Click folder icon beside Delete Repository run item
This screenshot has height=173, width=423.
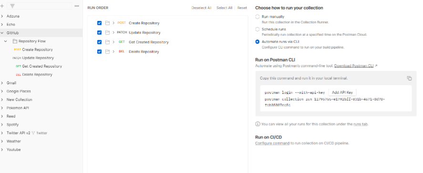coord(107,51)
